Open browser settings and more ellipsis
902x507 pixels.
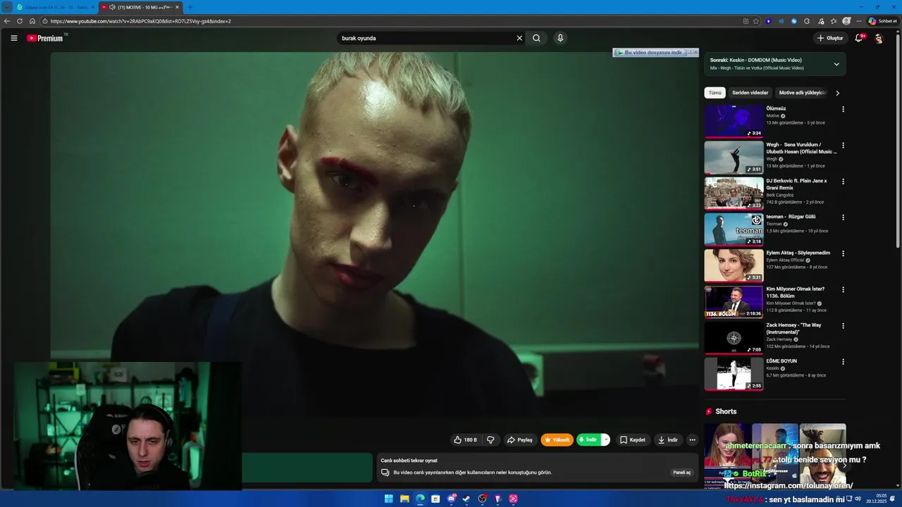point(859,21)
